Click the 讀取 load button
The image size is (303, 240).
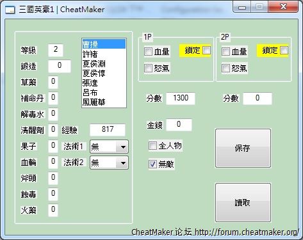243,202
